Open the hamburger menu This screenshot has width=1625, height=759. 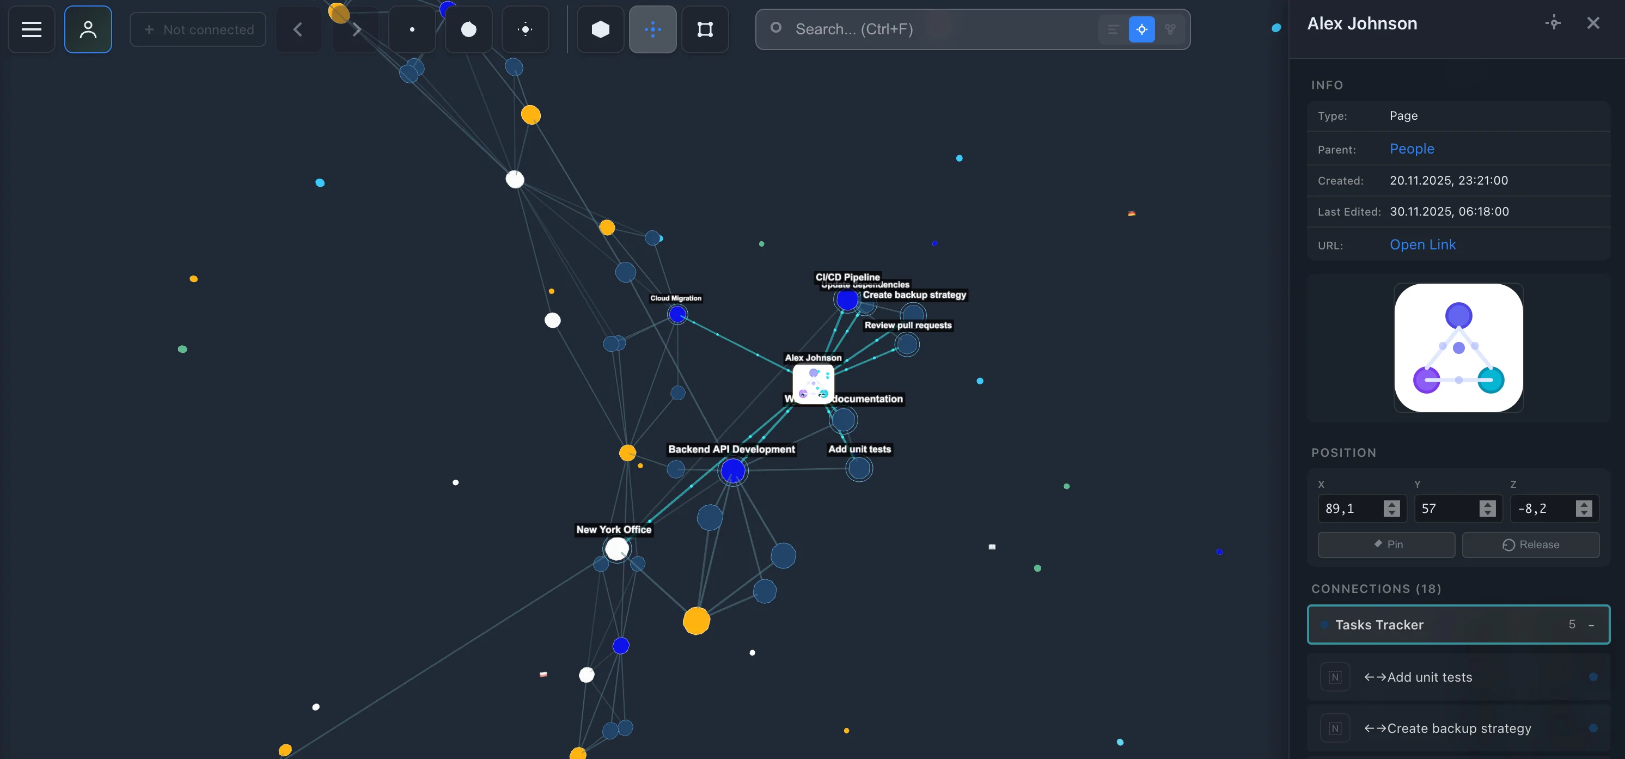click(30, 29)
